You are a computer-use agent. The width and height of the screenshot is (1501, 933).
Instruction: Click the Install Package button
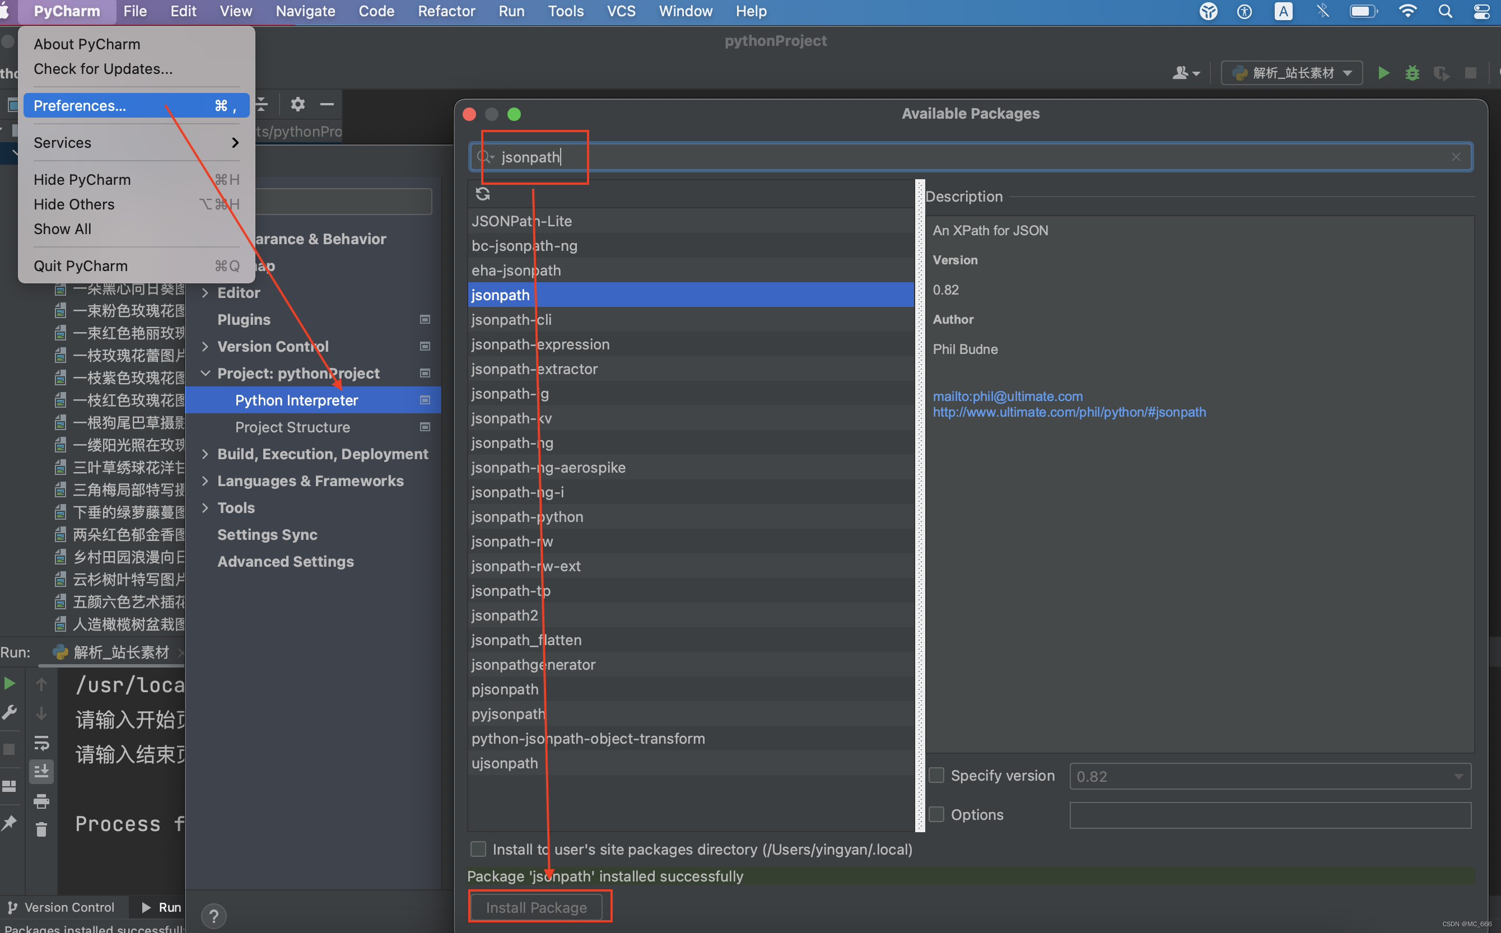[535, 907]
